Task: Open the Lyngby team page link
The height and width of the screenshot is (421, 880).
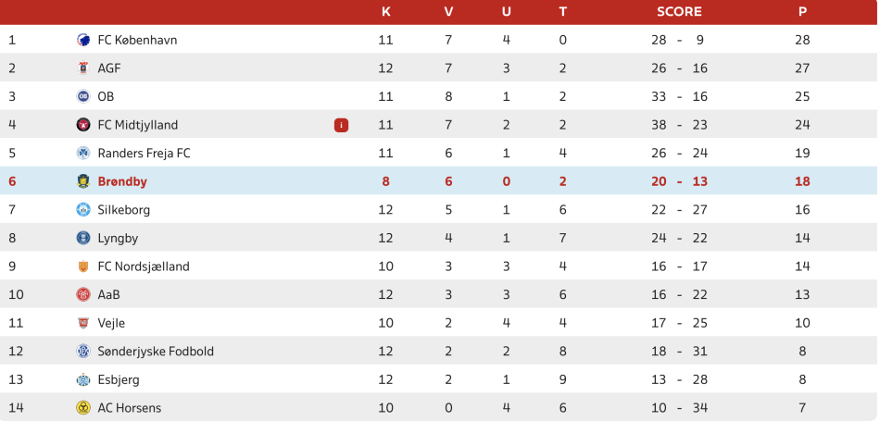Action: 118,238
